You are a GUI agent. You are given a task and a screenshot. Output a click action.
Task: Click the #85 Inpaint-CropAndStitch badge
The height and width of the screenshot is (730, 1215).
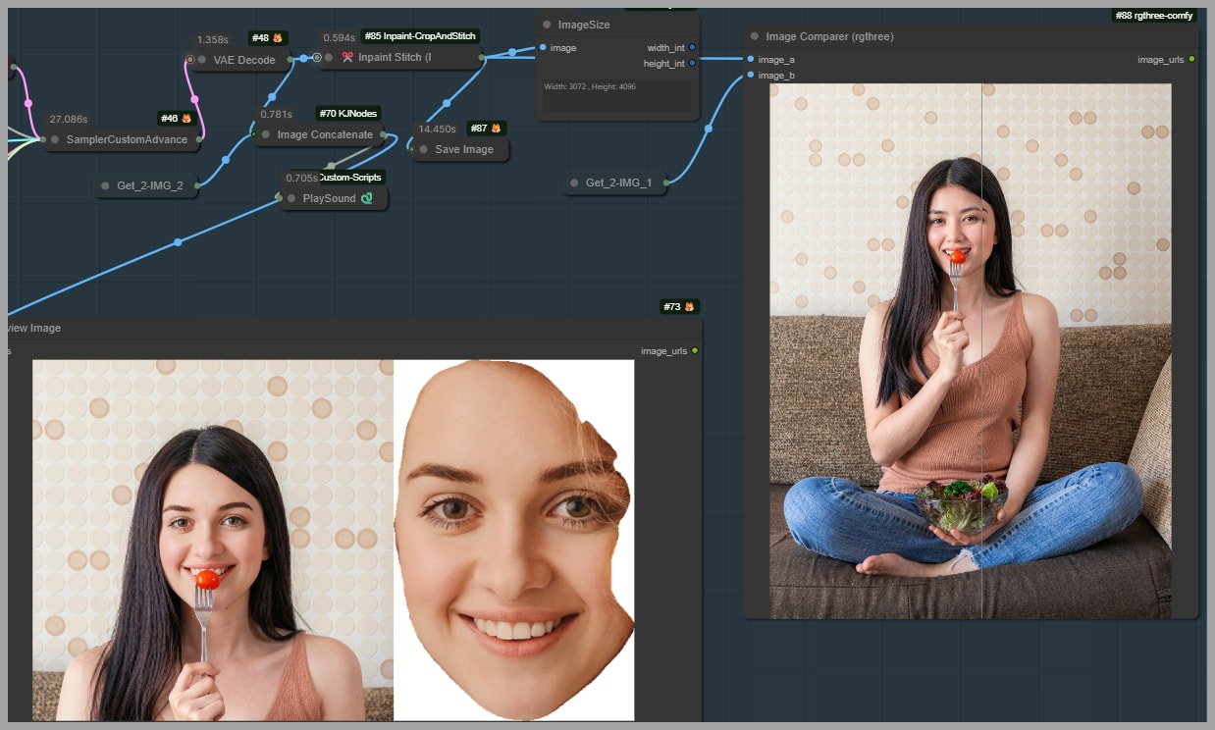(x=420, y=36)
